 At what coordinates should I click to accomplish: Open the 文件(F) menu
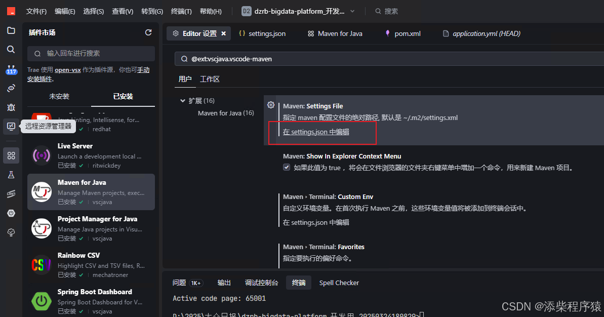[36, 11]
